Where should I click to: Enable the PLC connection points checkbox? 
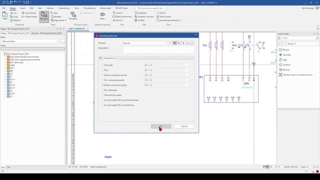[103, 80]
